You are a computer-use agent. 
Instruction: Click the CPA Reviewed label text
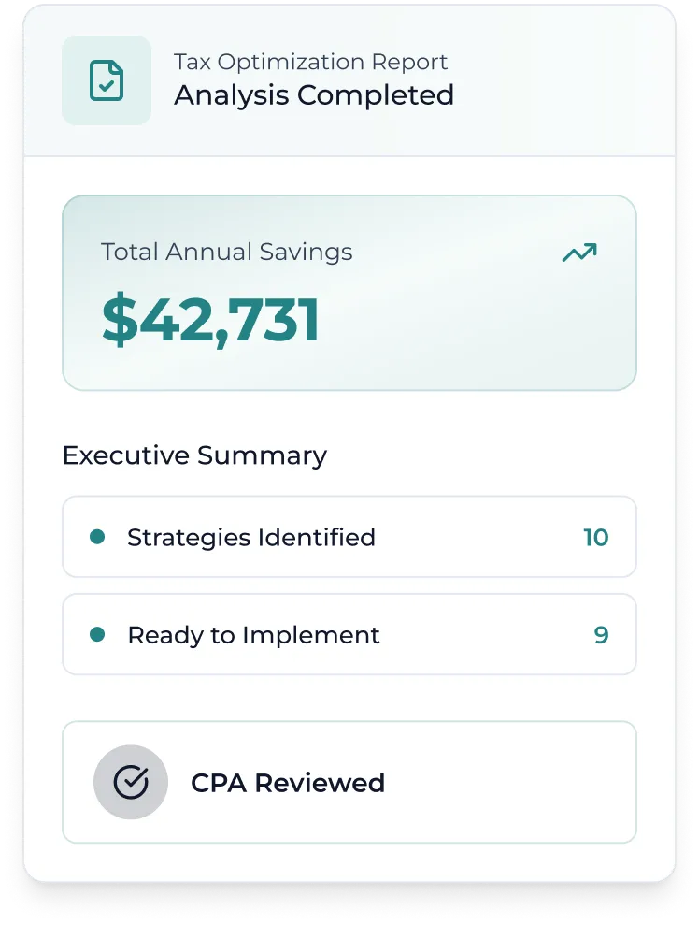click(x=288, y=783)
